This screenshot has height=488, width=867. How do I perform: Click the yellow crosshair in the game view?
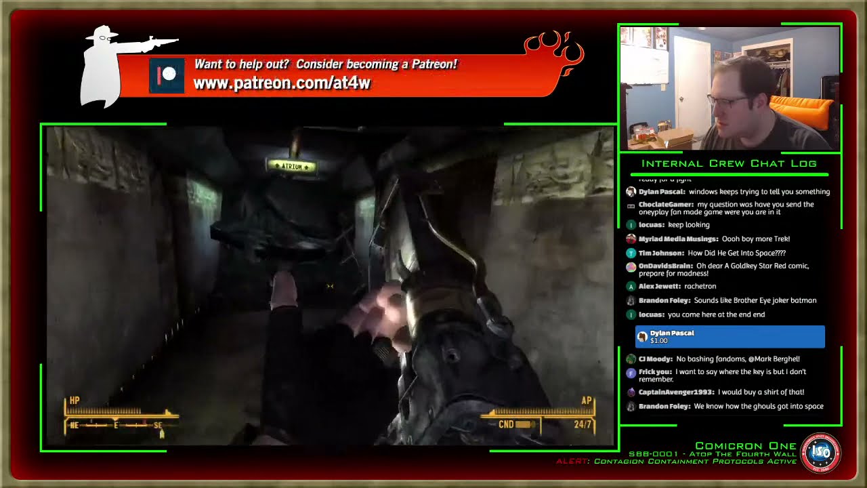(331, 287)
